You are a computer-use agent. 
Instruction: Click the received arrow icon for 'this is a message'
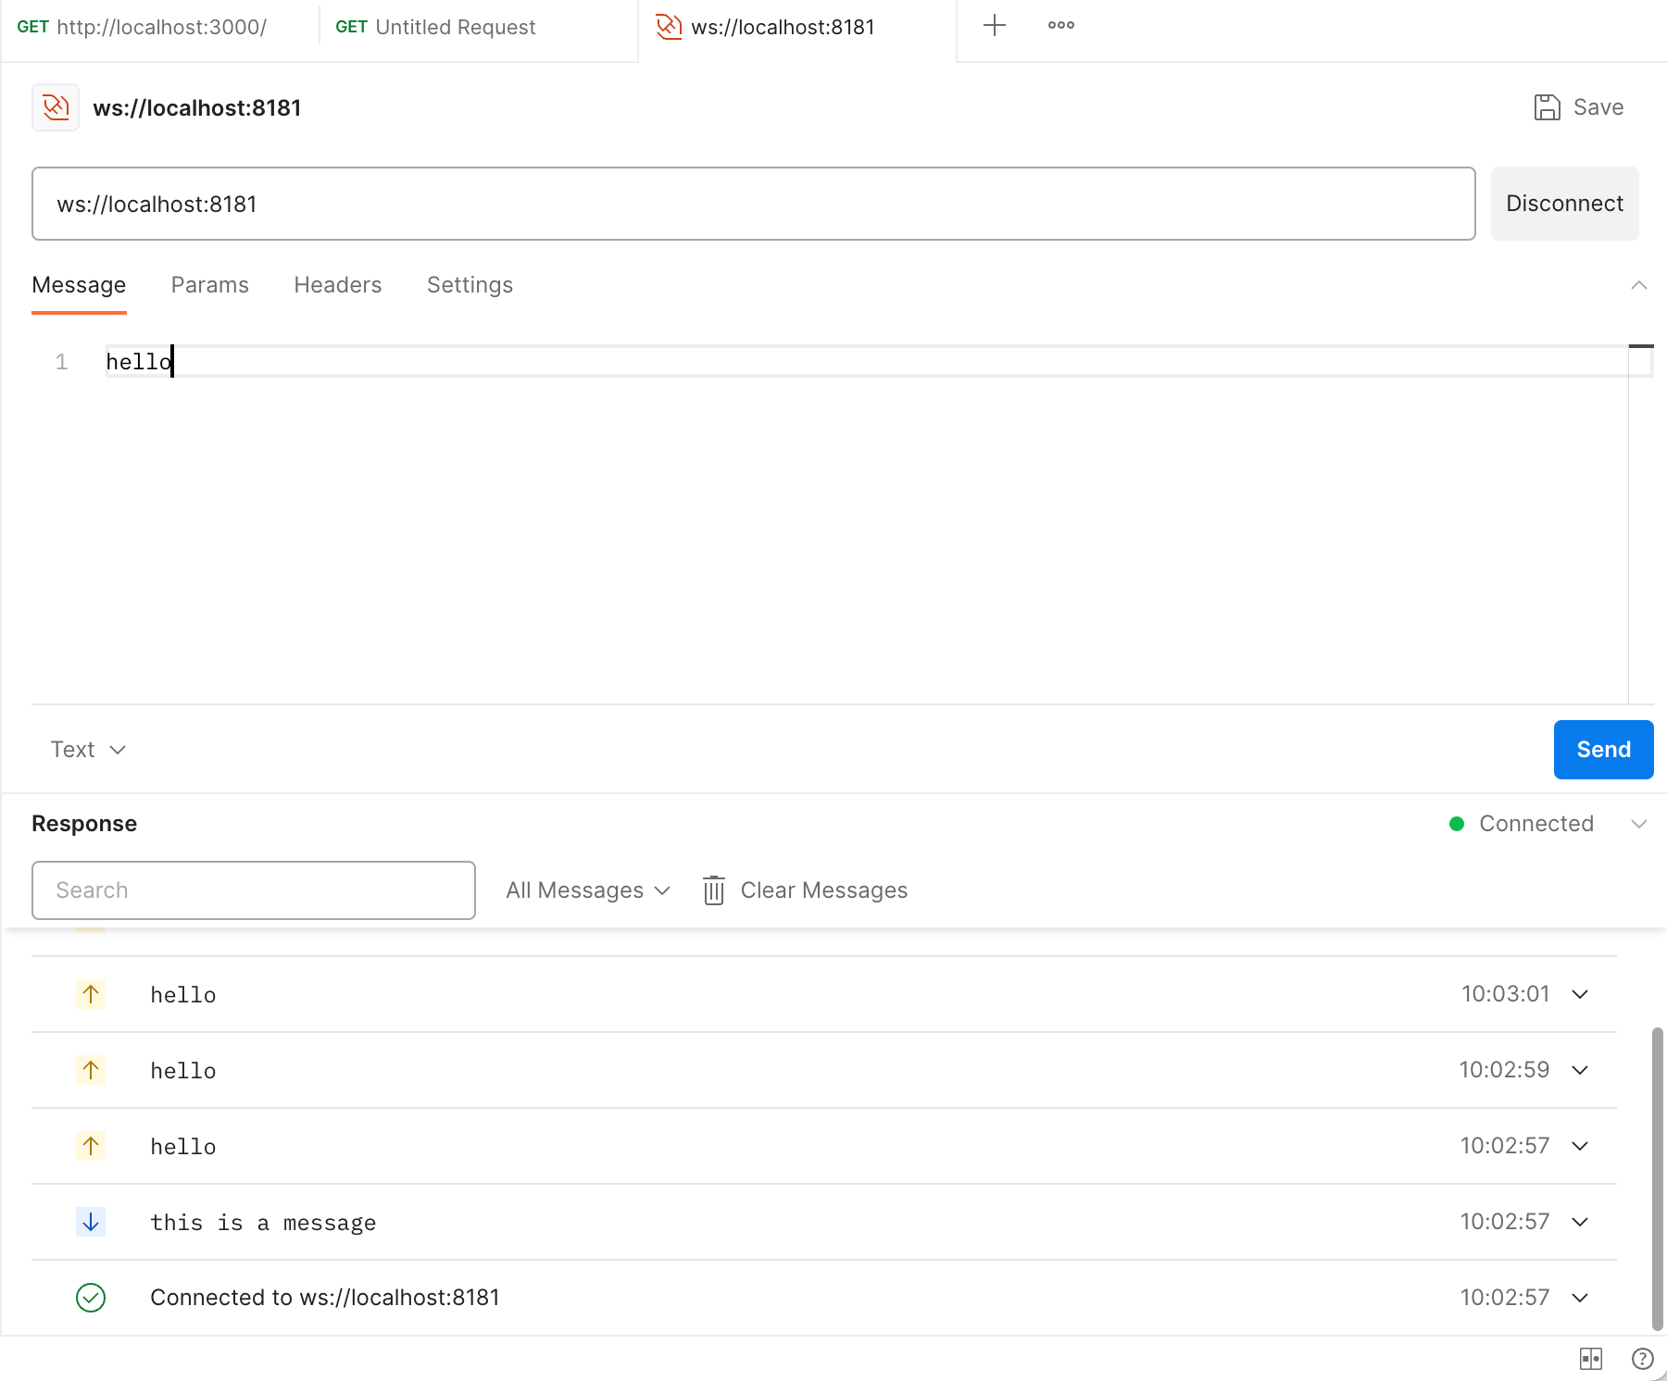[91, 1222]
